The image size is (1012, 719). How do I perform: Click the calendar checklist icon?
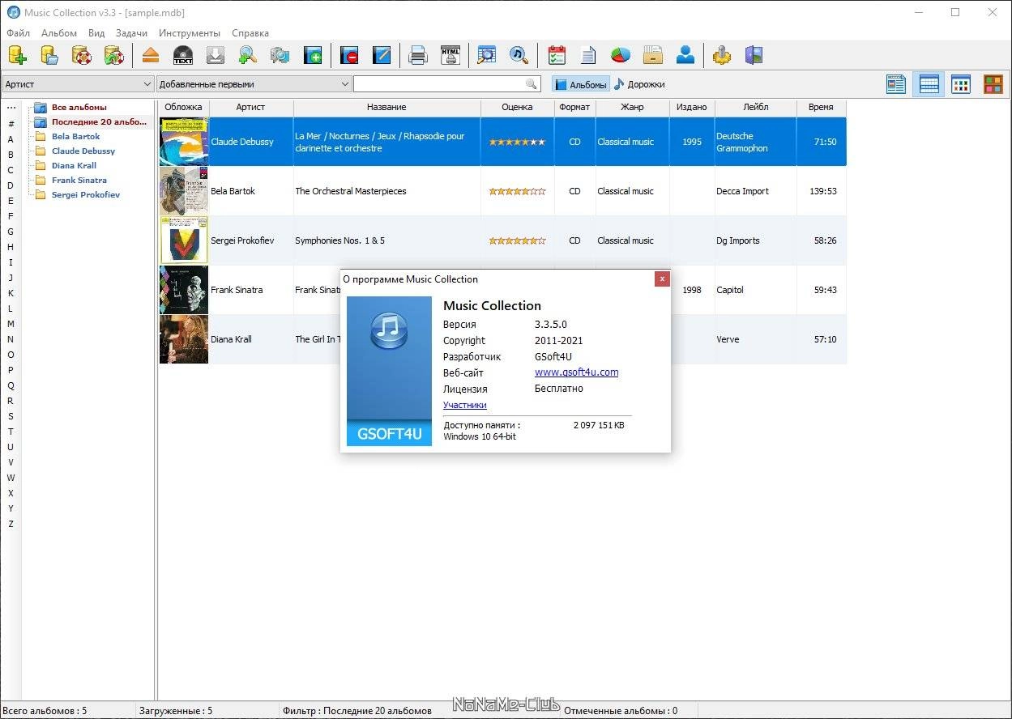(556, 55)
